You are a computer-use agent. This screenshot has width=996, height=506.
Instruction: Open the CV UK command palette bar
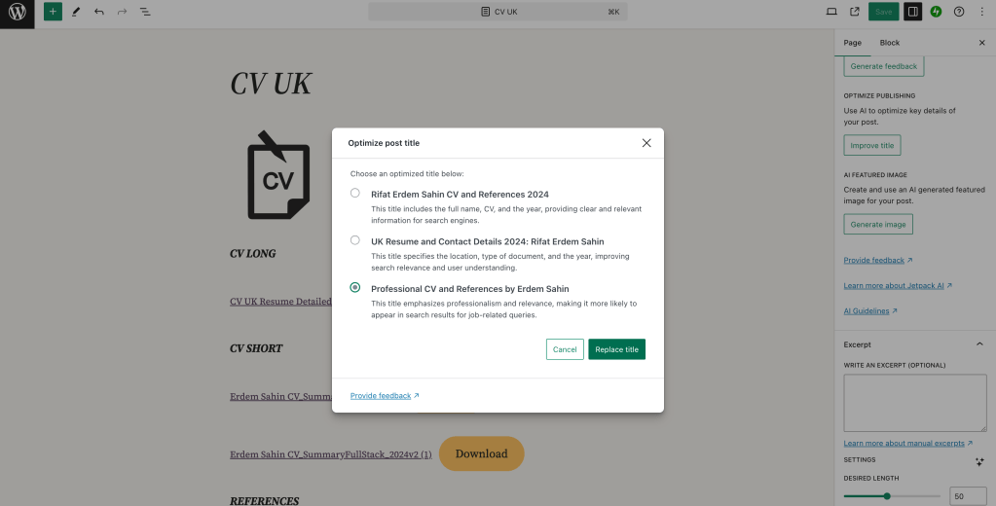(498, 12)
